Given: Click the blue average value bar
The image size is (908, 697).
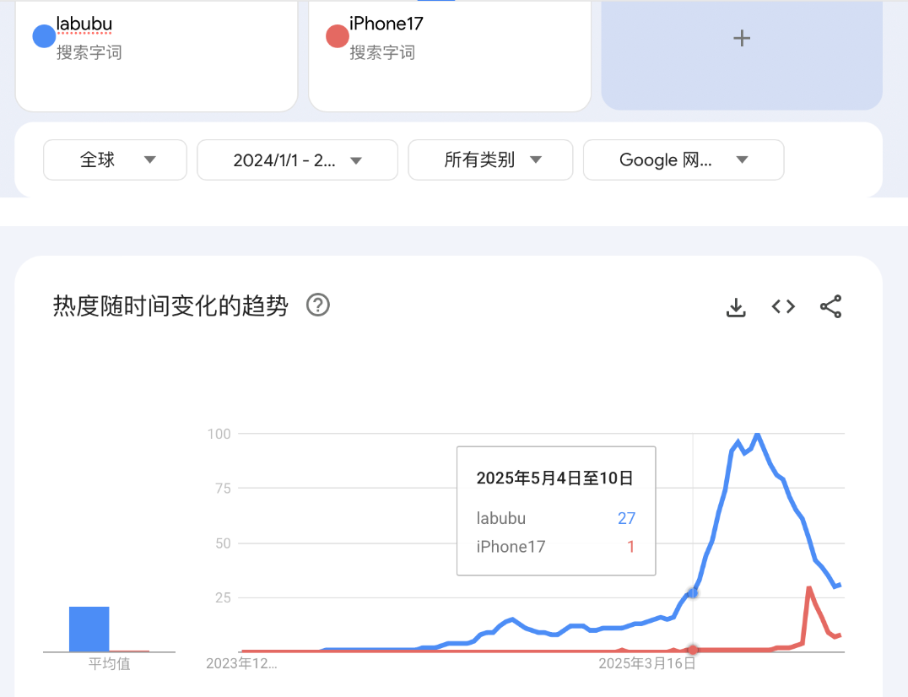Looking at the screenshot, I should click(x=89, y=629).
